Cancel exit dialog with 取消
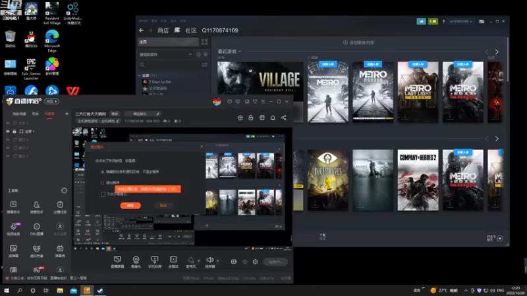Screen dimensions: 527x296 click(x=163, y=205)
